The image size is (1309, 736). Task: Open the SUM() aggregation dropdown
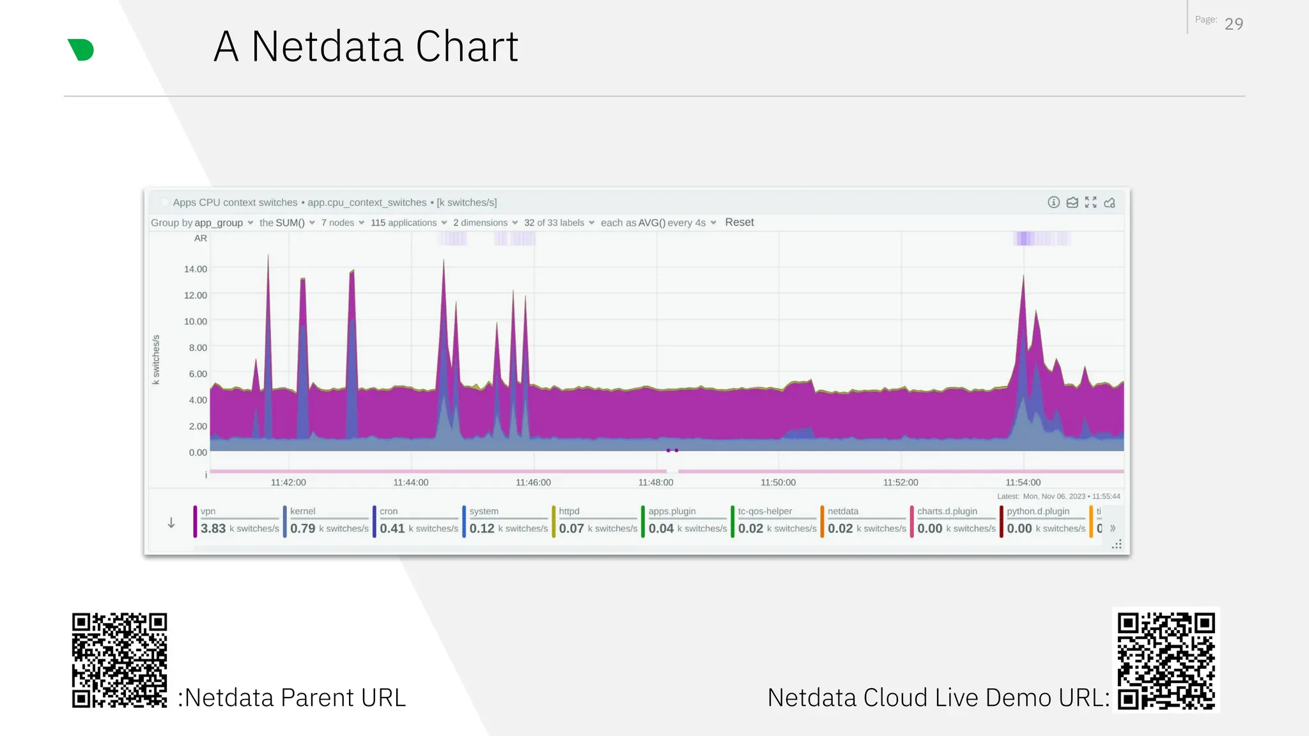[x=287, y=223]
